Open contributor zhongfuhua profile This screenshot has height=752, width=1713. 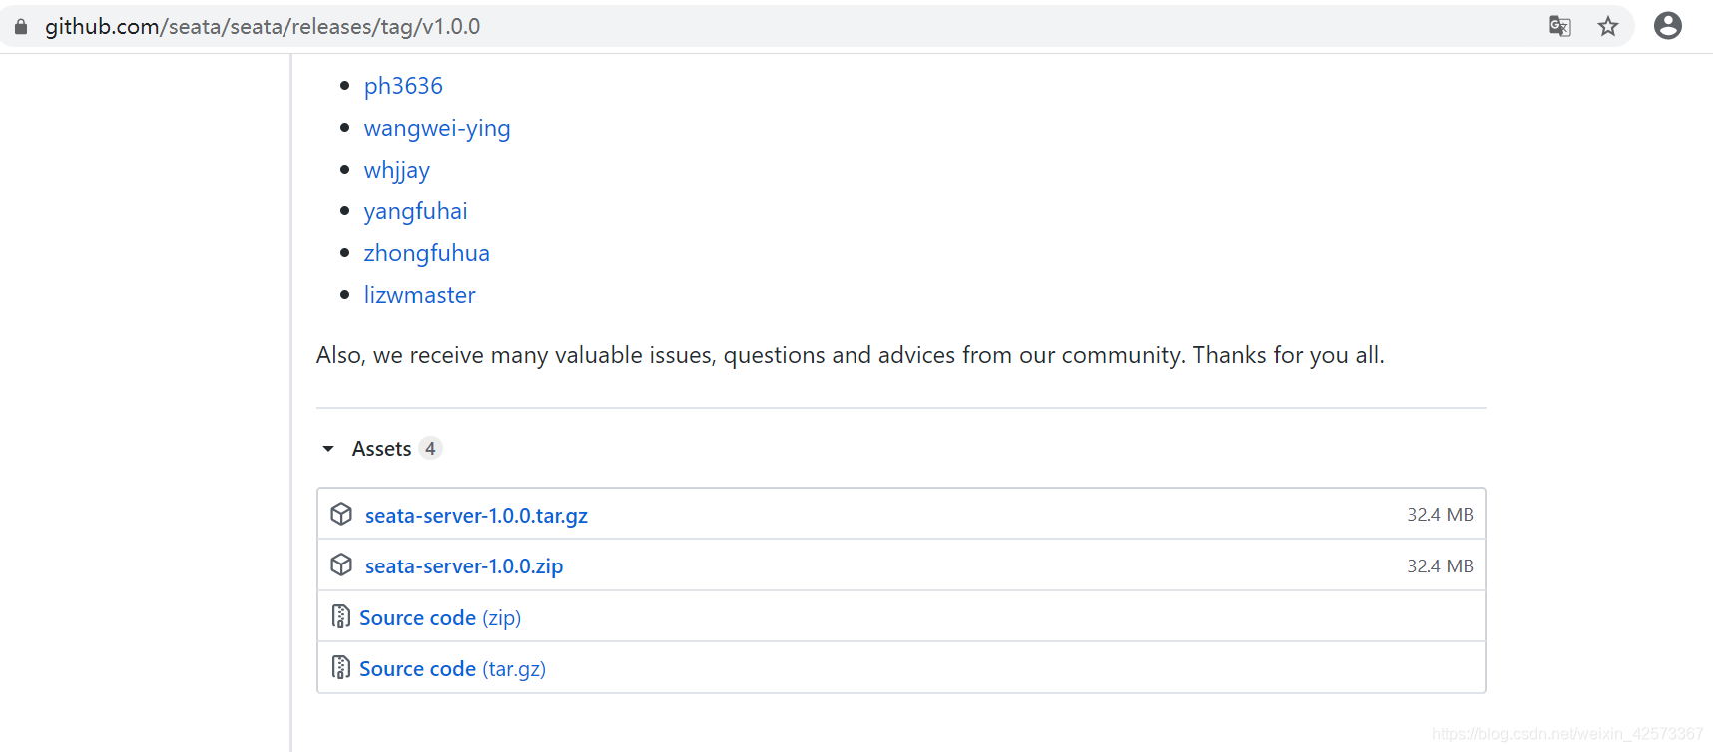click(426, 253)
